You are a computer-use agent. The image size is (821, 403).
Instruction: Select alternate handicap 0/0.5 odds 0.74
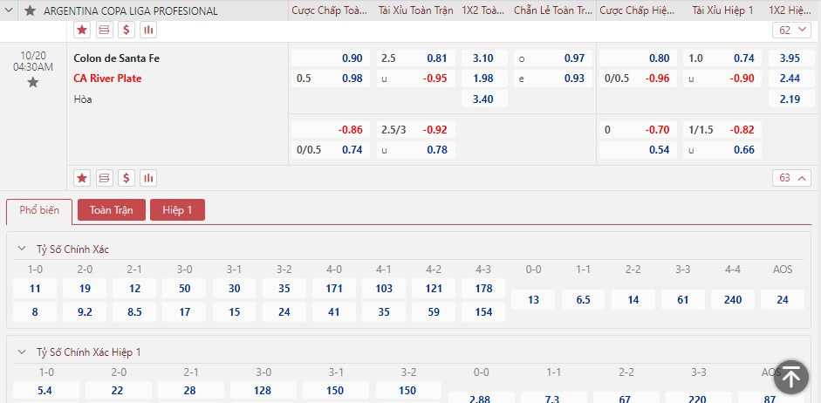pos(331,150)
